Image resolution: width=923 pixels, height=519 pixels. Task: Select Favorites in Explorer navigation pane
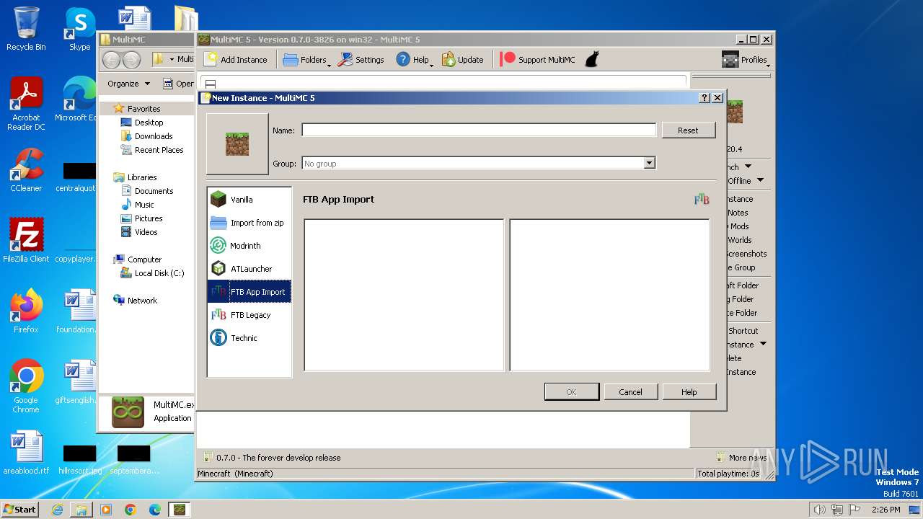pos(144,109)
